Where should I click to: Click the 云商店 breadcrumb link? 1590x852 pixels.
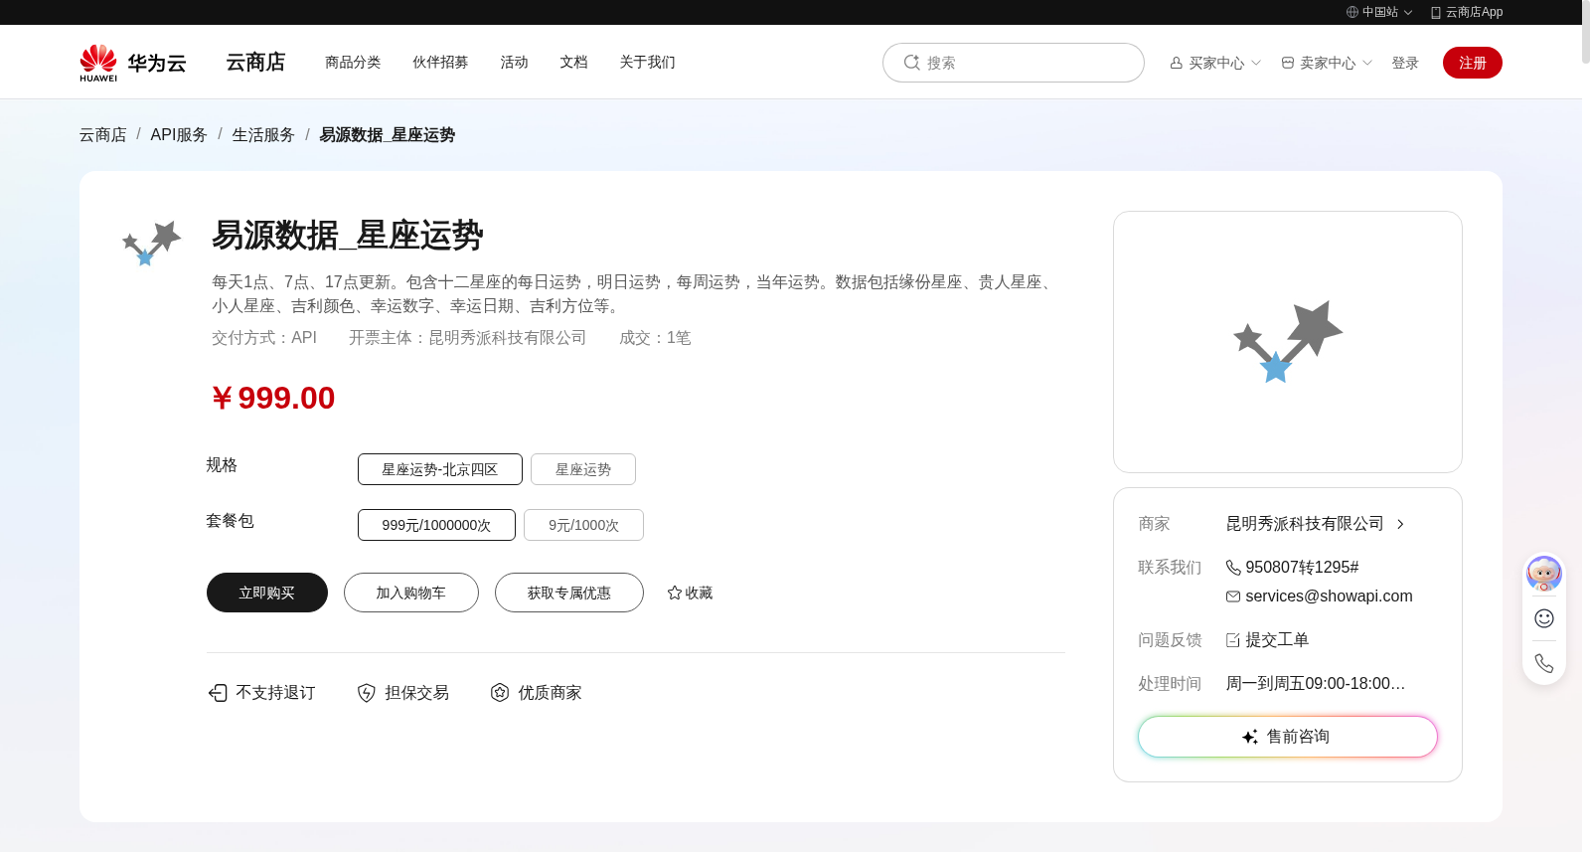click(x=103, y=134)
